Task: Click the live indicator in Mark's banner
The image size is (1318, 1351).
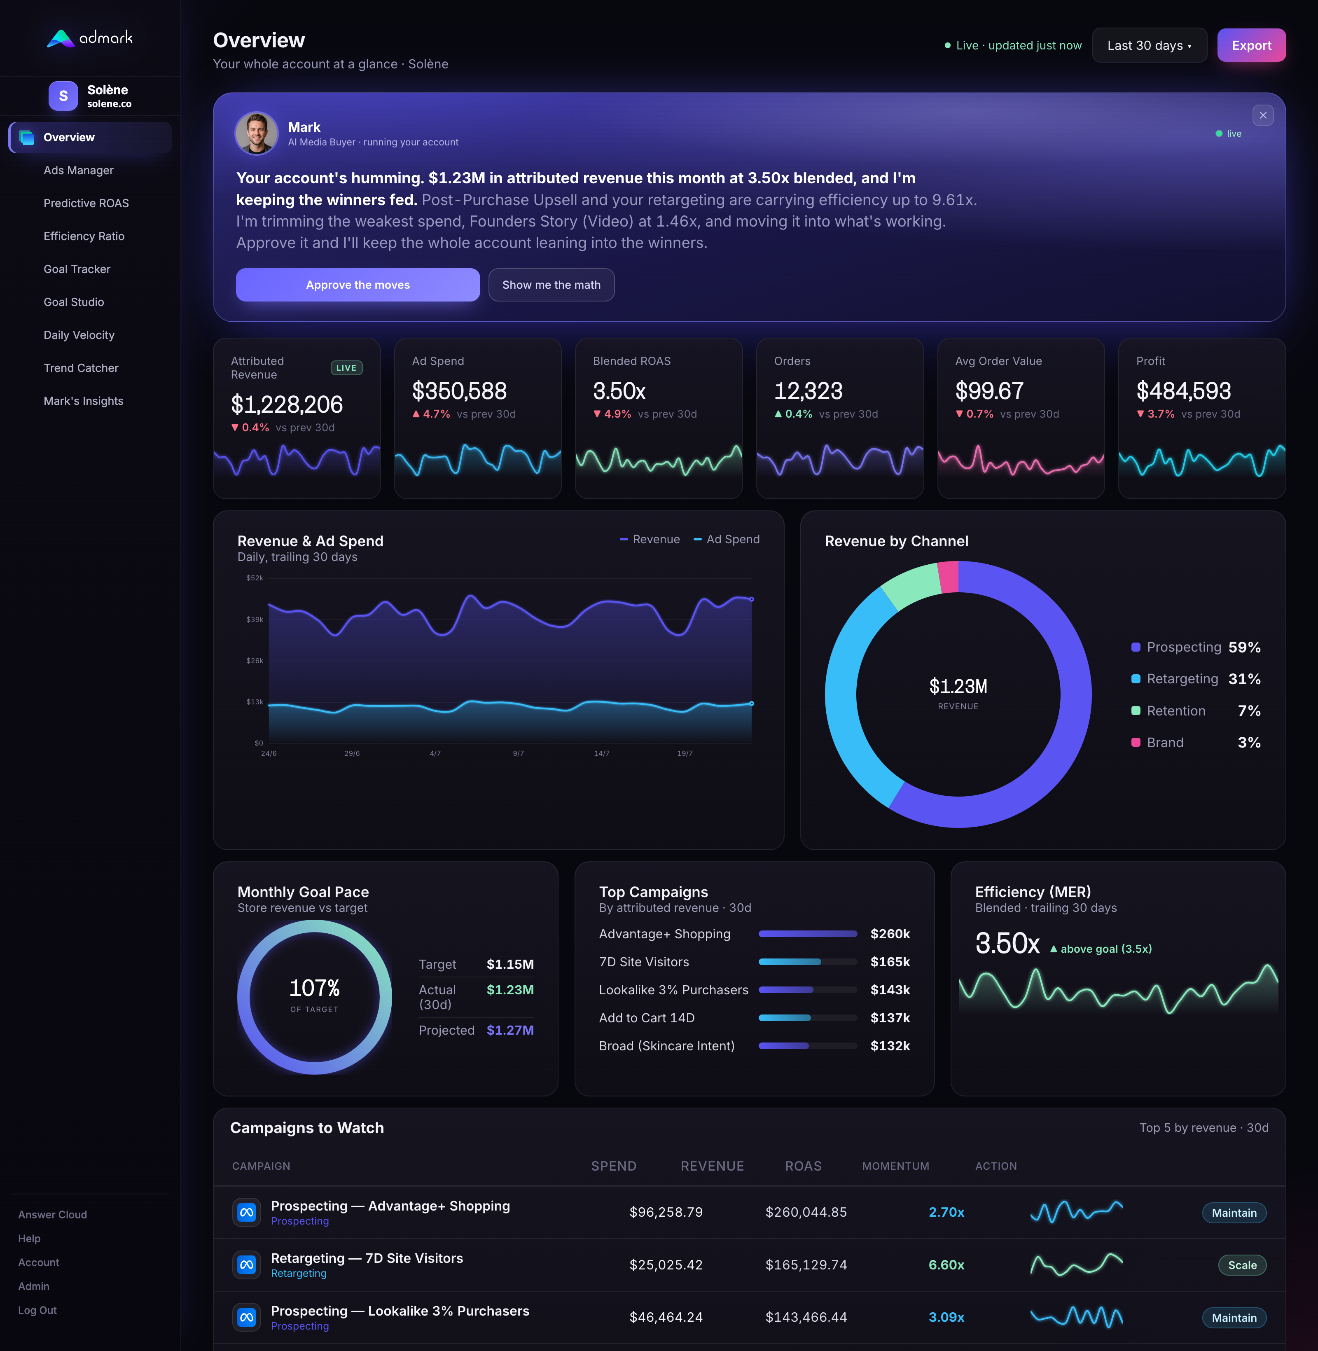Action: click(x=1229, y=133)
